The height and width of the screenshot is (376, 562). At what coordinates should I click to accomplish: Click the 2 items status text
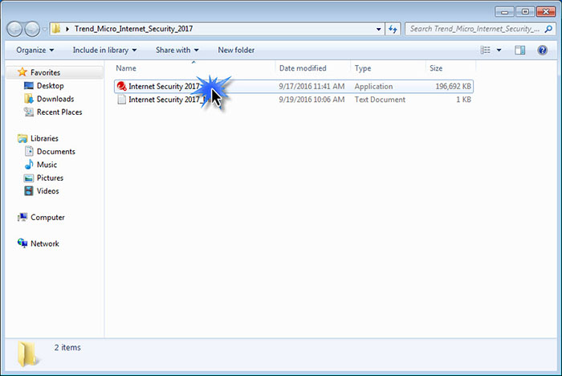(67, 348)
